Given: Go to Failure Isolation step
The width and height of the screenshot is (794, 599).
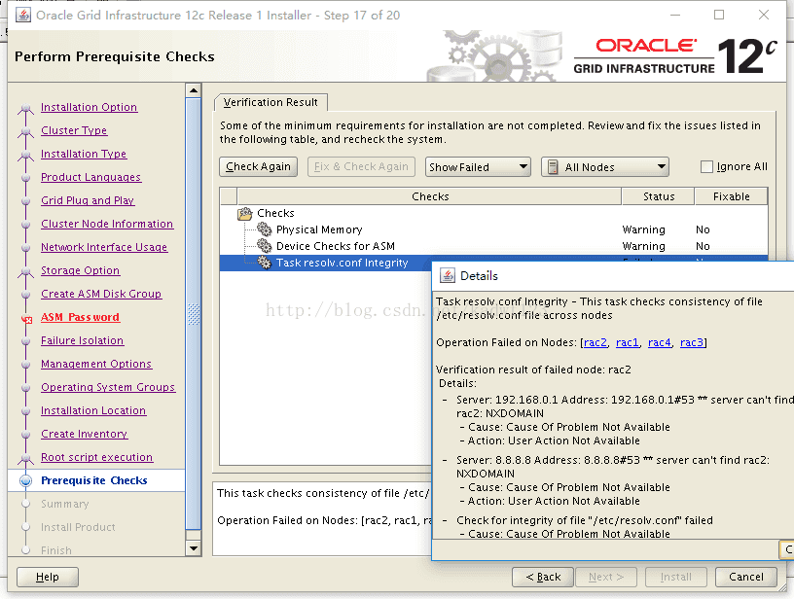Looking at the screenshot, I should pyautogui.click(x=83, y=340).
